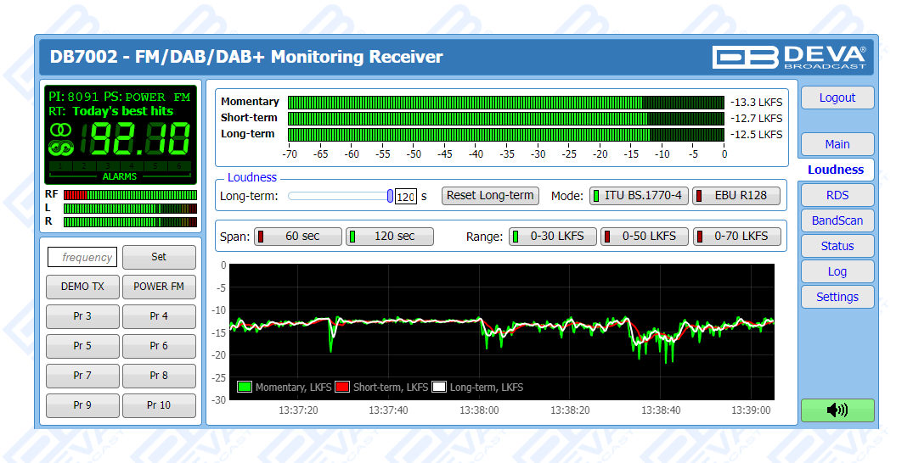Select ITU BS.1770-4 loudness mode
913x463 pixels.
(638, 195)
